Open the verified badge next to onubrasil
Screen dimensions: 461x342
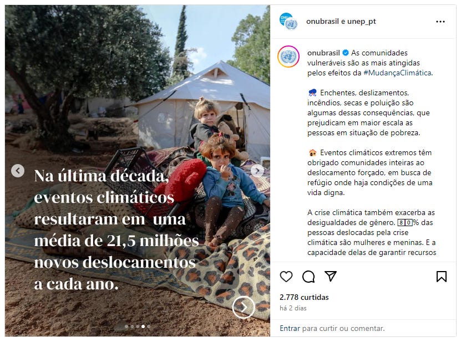point(346,53)
